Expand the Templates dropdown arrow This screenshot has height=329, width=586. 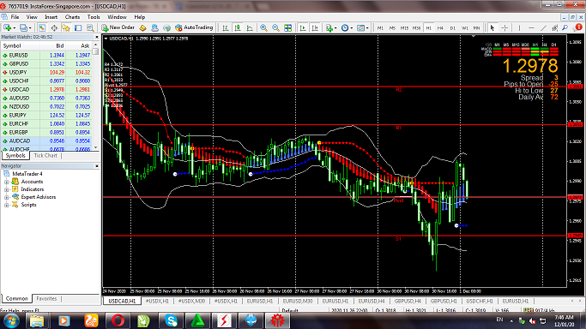pos(367,28)
